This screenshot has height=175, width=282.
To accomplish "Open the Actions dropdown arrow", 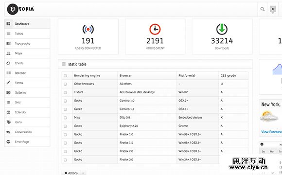I will pyautogui.click(x=83, y=173).
